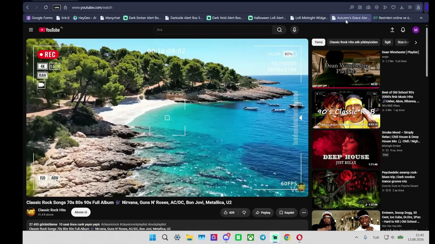This screenshot has height=244, width=435.
Task: Open the site security lock info
Action: point(65,7)
